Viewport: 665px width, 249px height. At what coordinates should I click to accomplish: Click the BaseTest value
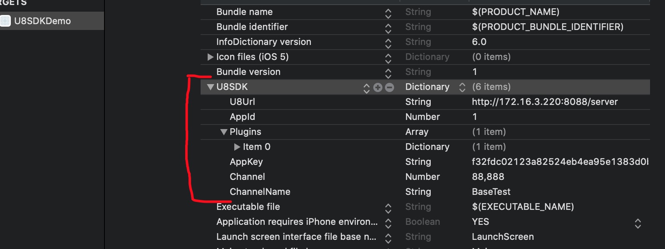491,192
